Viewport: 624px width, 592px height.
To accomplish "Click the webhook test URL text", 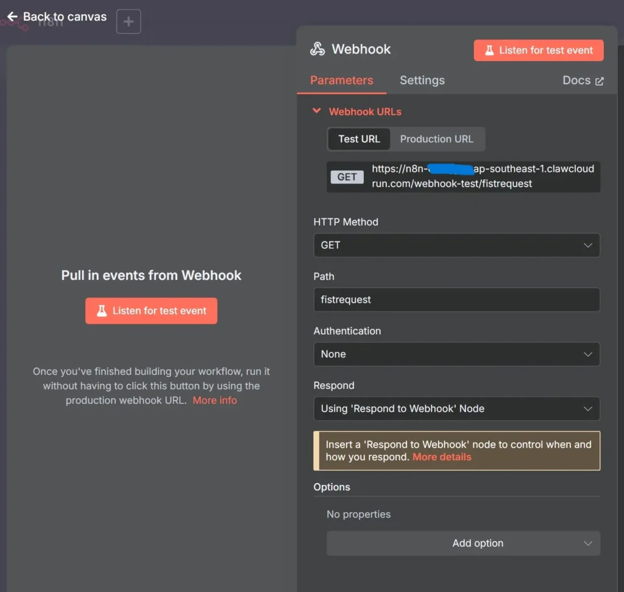I will point(481,176).
